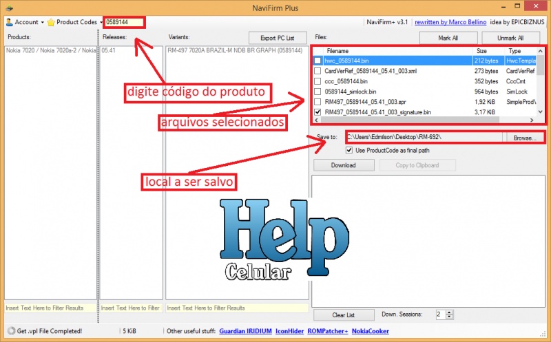Click the NaviFirm app icon in title bar
The width and height of the screenshot is (551, 342).
(10, 8)
